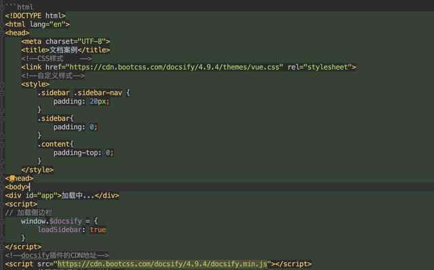Viewport: 434px width, 270px height.
Task: Click the CSS样式 comment line
Action: click(x=56, y=58)
